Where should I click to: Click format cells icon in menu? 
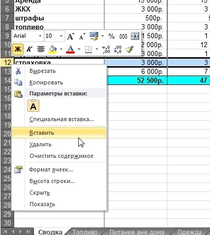click(x=18, y=169)
